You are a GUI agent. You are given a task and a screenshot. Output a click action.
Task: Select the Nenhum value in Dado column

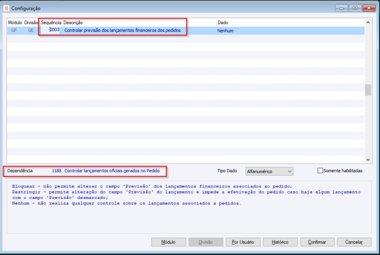pyautogui.click(x=225, y=31)
